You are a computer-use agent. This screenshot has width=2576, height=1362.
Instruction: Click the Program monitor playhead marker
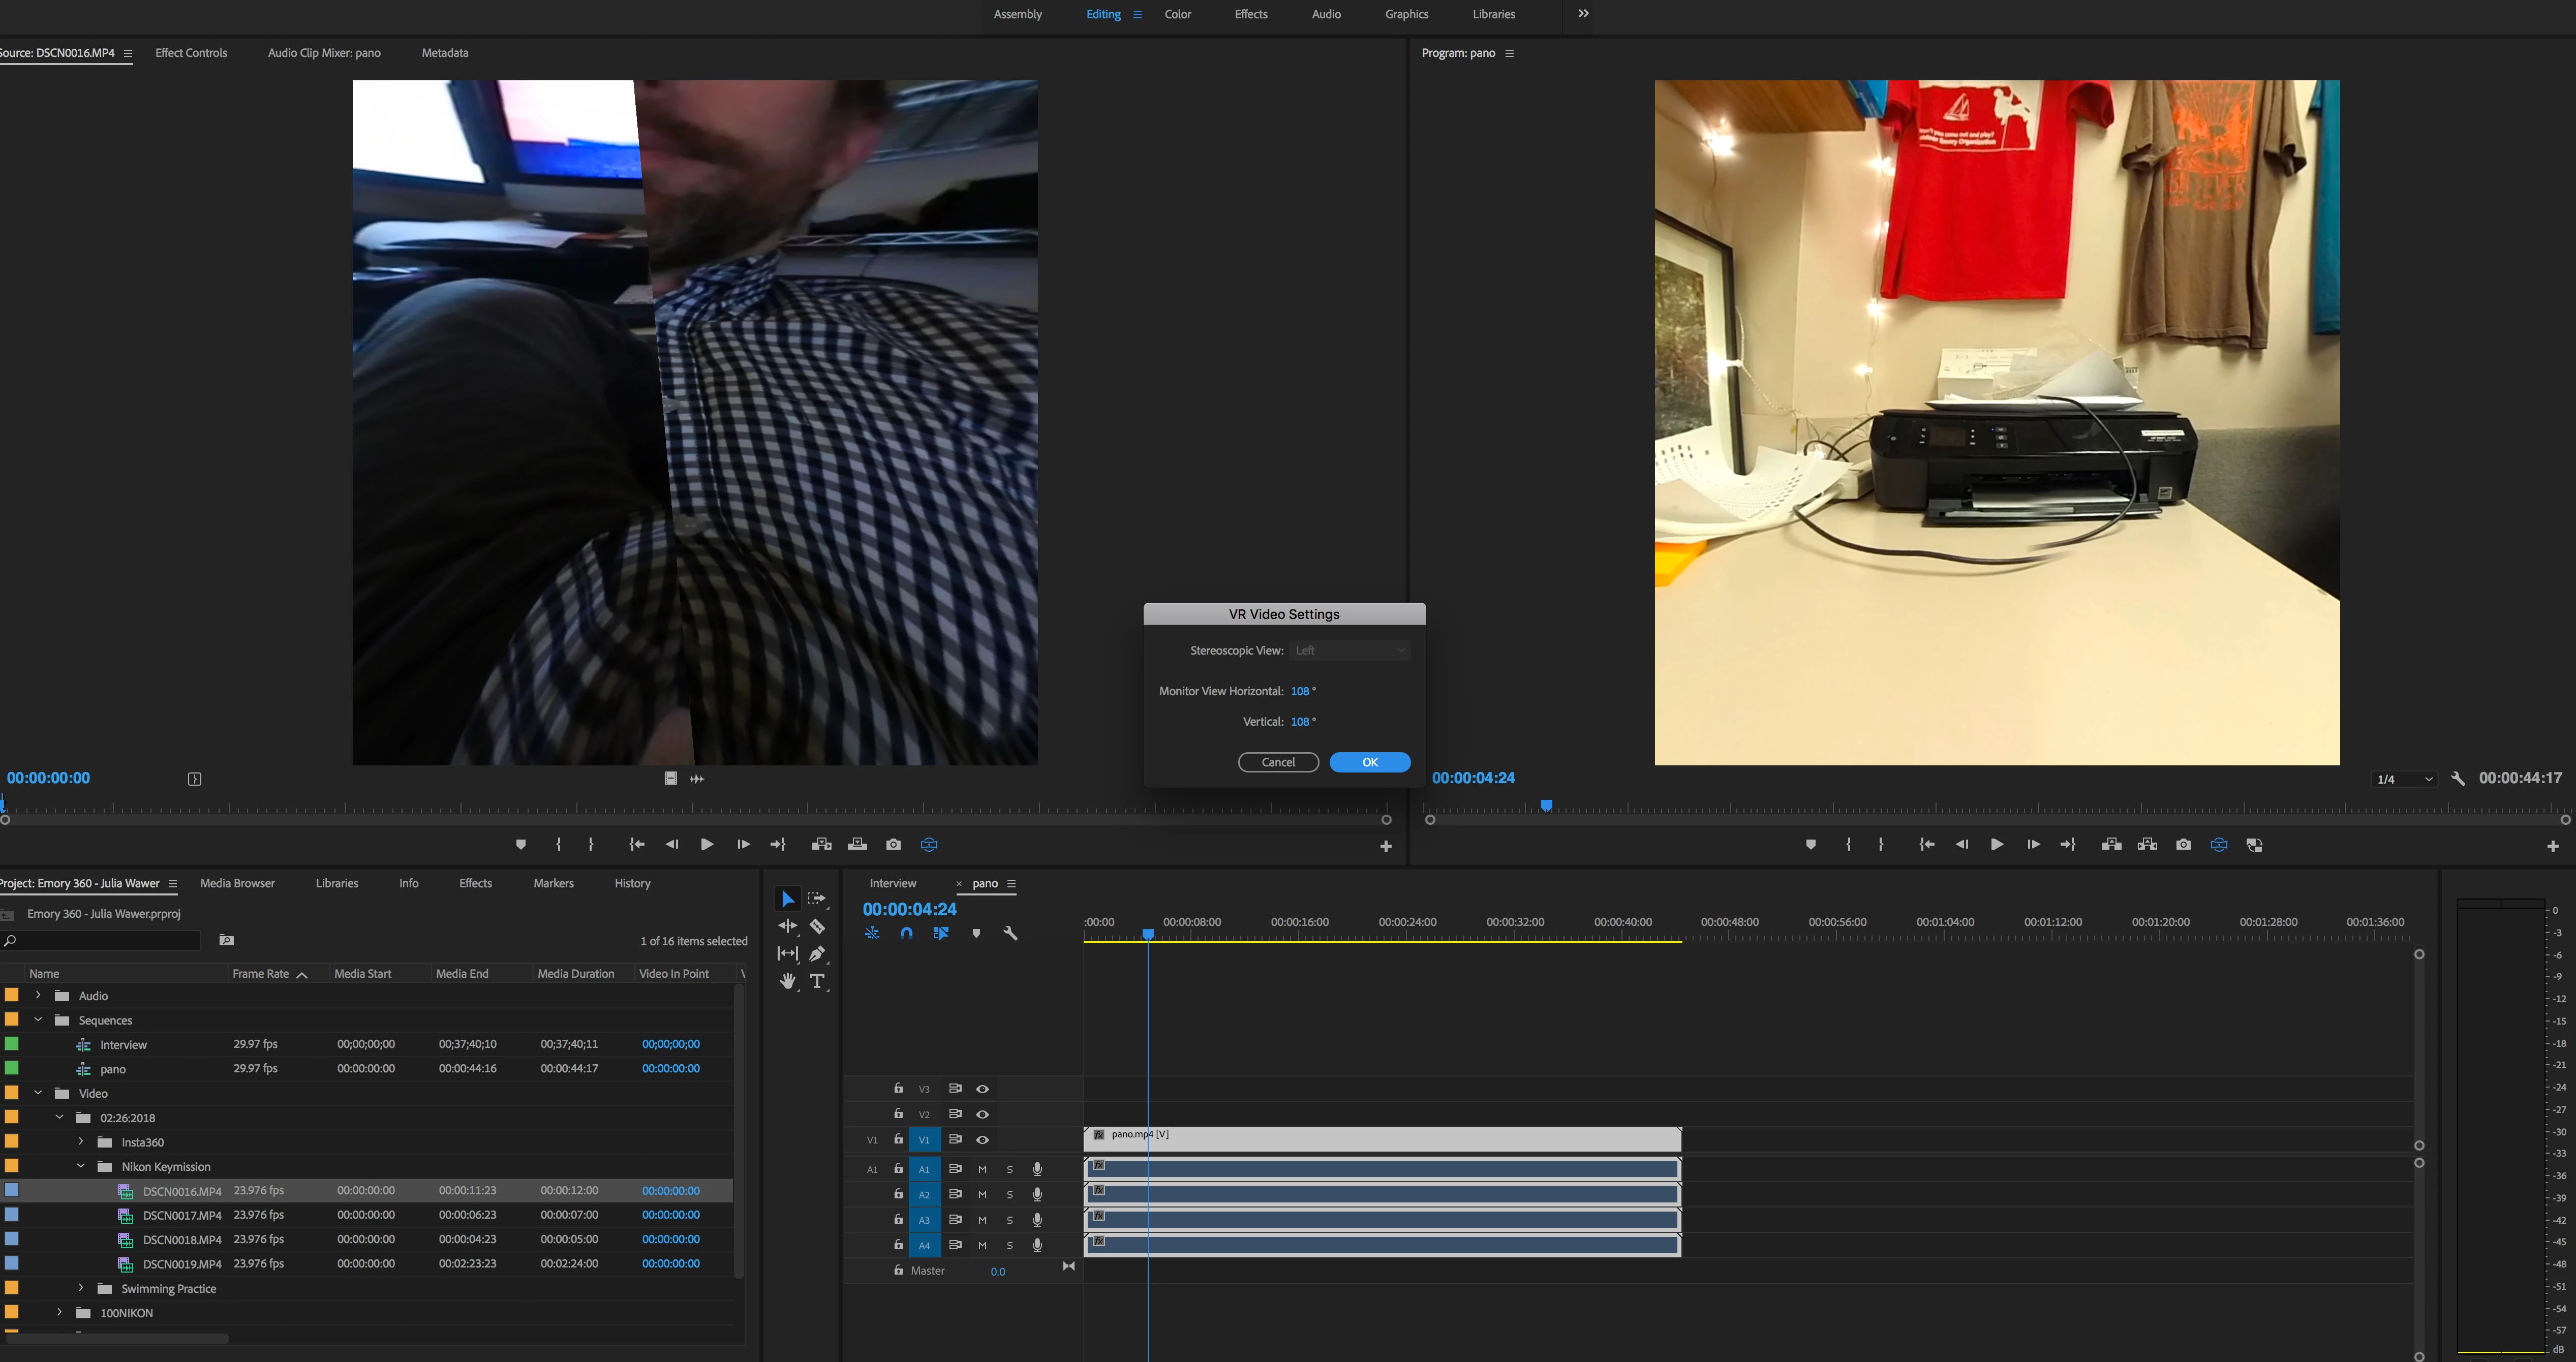[x=1546, y=805]
